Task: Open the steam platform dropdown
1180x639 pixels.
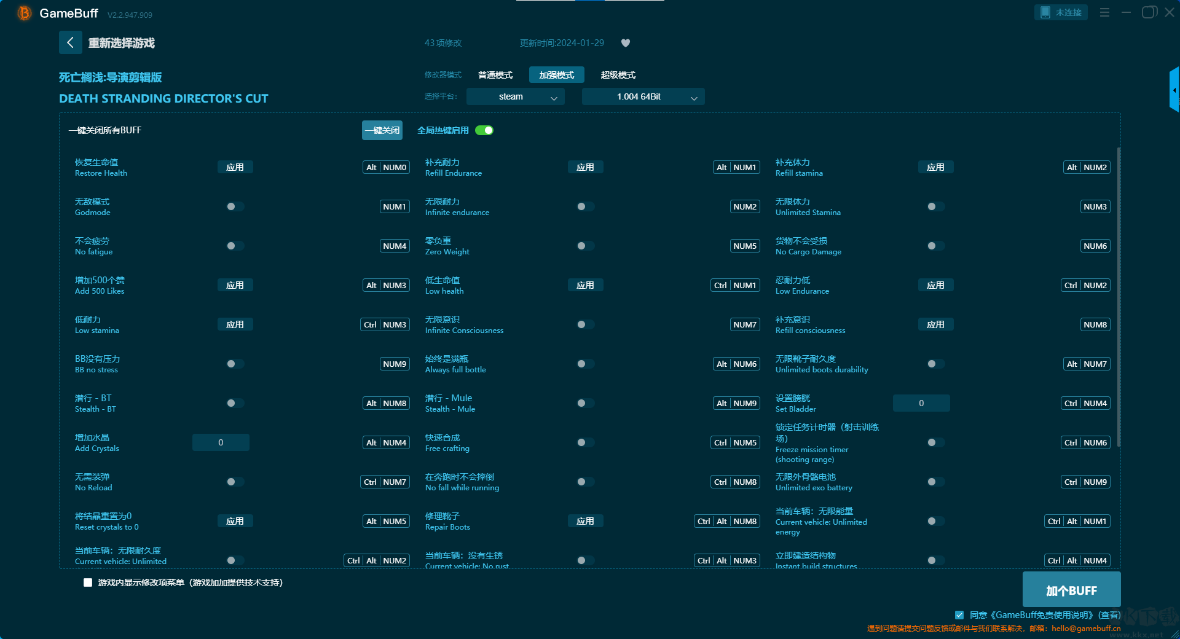Action: click(x=516, y=96)
